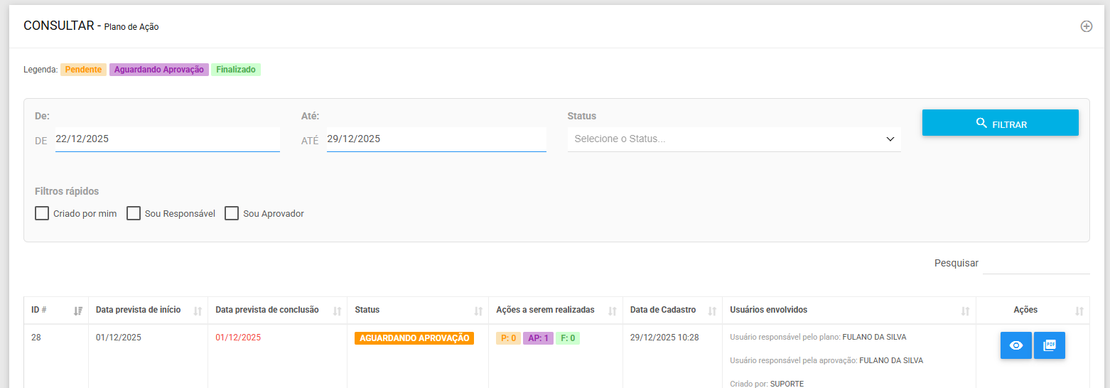
Task: Click ID cell 28
Action: pyautogui.click(x=36, y=338)
